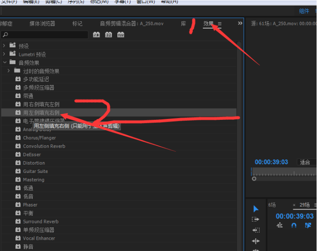The height and width of the screenshot is (251, 317).
Task: Click the linked selection icon in timeline
Action: (308, 226)
